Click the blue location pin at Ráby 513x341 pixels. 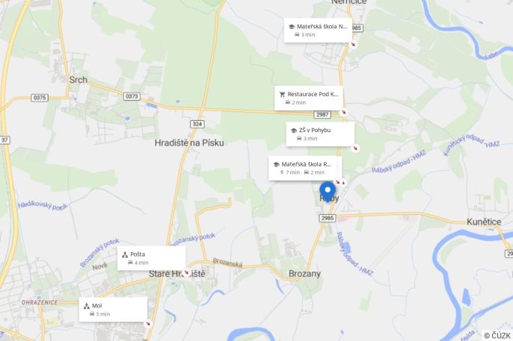tap(328, 192)
